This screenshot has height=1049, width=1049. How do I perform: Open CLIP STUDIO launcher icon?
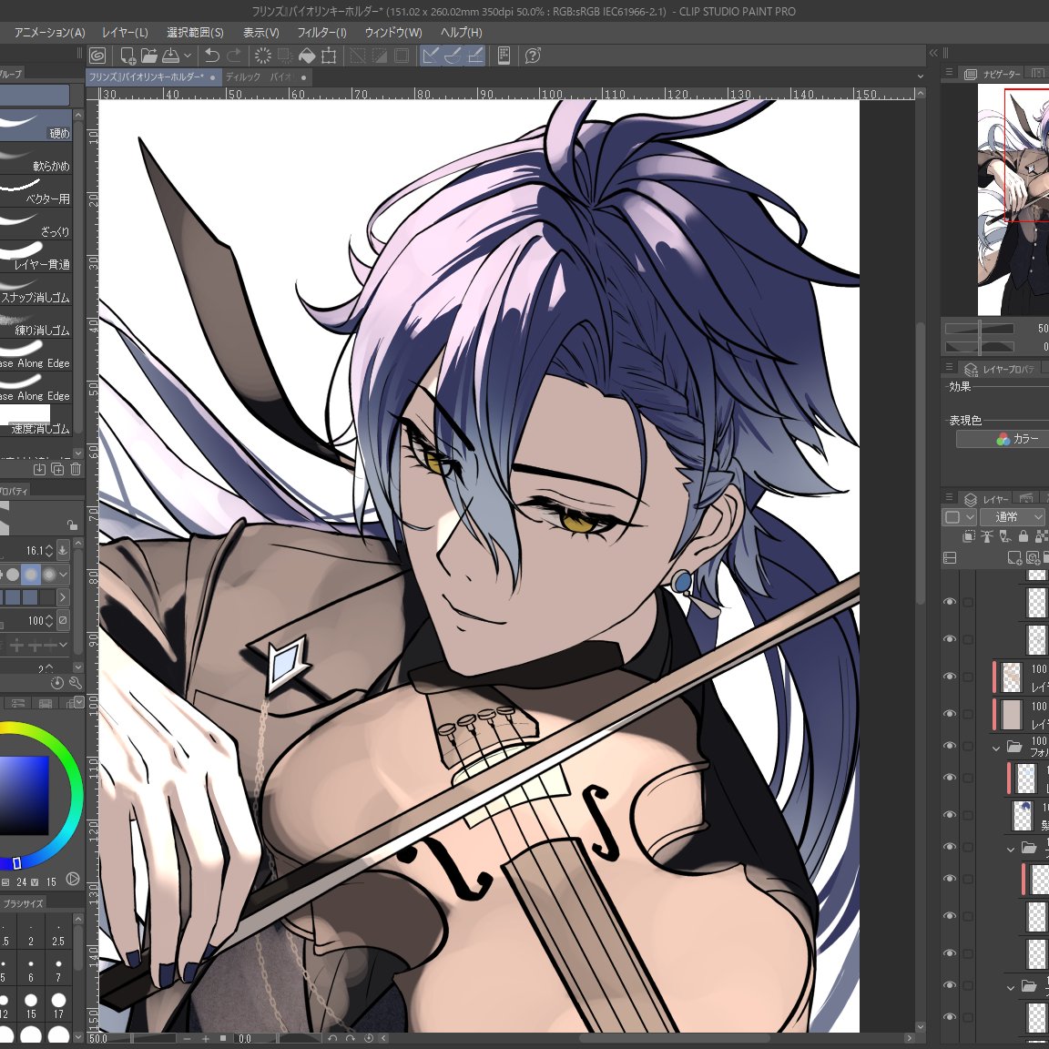click(97, 56)
